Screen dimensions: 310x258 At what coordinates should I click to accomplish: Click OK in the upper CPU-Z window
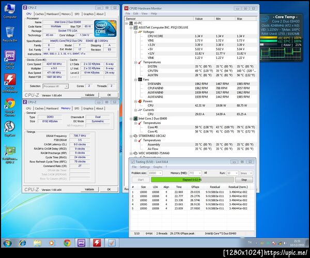tap(109, 95)
